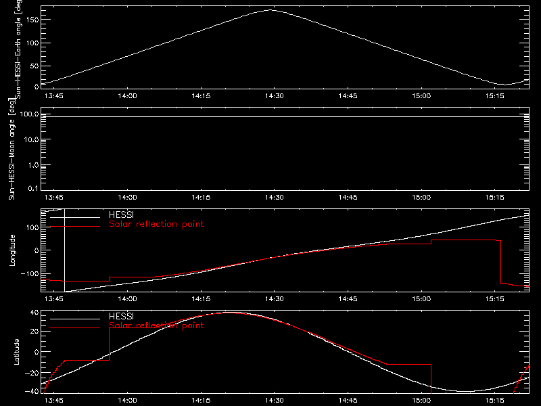This screenshot has width=541, height=406.
Task: Click 0.1 tick on Moon angle plot
Action: 33,188
